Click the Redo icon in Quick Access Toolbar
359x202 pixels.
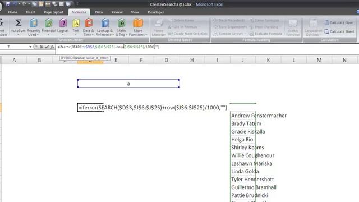coord(24,4)
